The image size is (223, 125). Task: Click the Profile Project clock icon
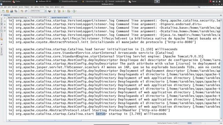pyautogui.click(x=74, y=11)
